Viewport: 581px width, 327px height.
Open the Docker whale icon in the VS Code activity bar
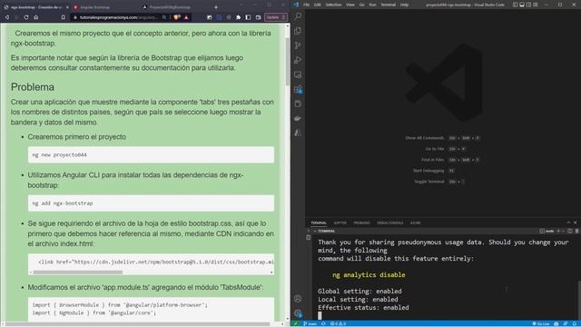(298, 119)
